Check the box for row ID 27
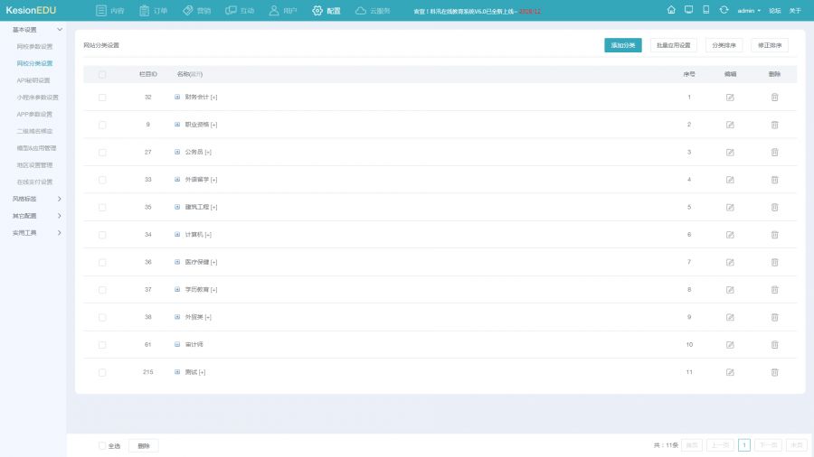Viewport: 814px width, 457px height. [x=102, y=153]
